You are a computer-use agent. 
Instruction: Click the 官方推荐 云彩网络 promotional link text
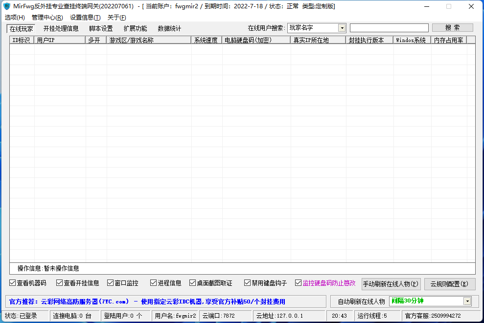pos(147,301)
